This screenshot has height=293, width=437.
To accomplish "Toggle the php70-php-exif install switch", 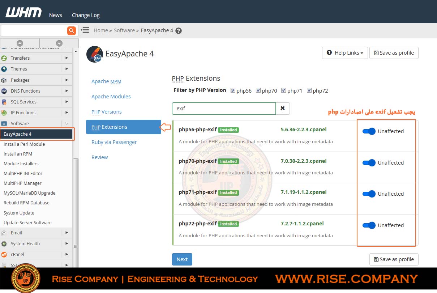I will (x=369, y=163).
